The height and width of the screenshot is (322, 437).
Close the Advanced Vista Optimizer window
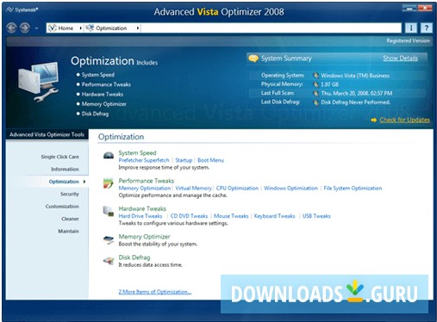pyautogui.click(x=425, y=8)
